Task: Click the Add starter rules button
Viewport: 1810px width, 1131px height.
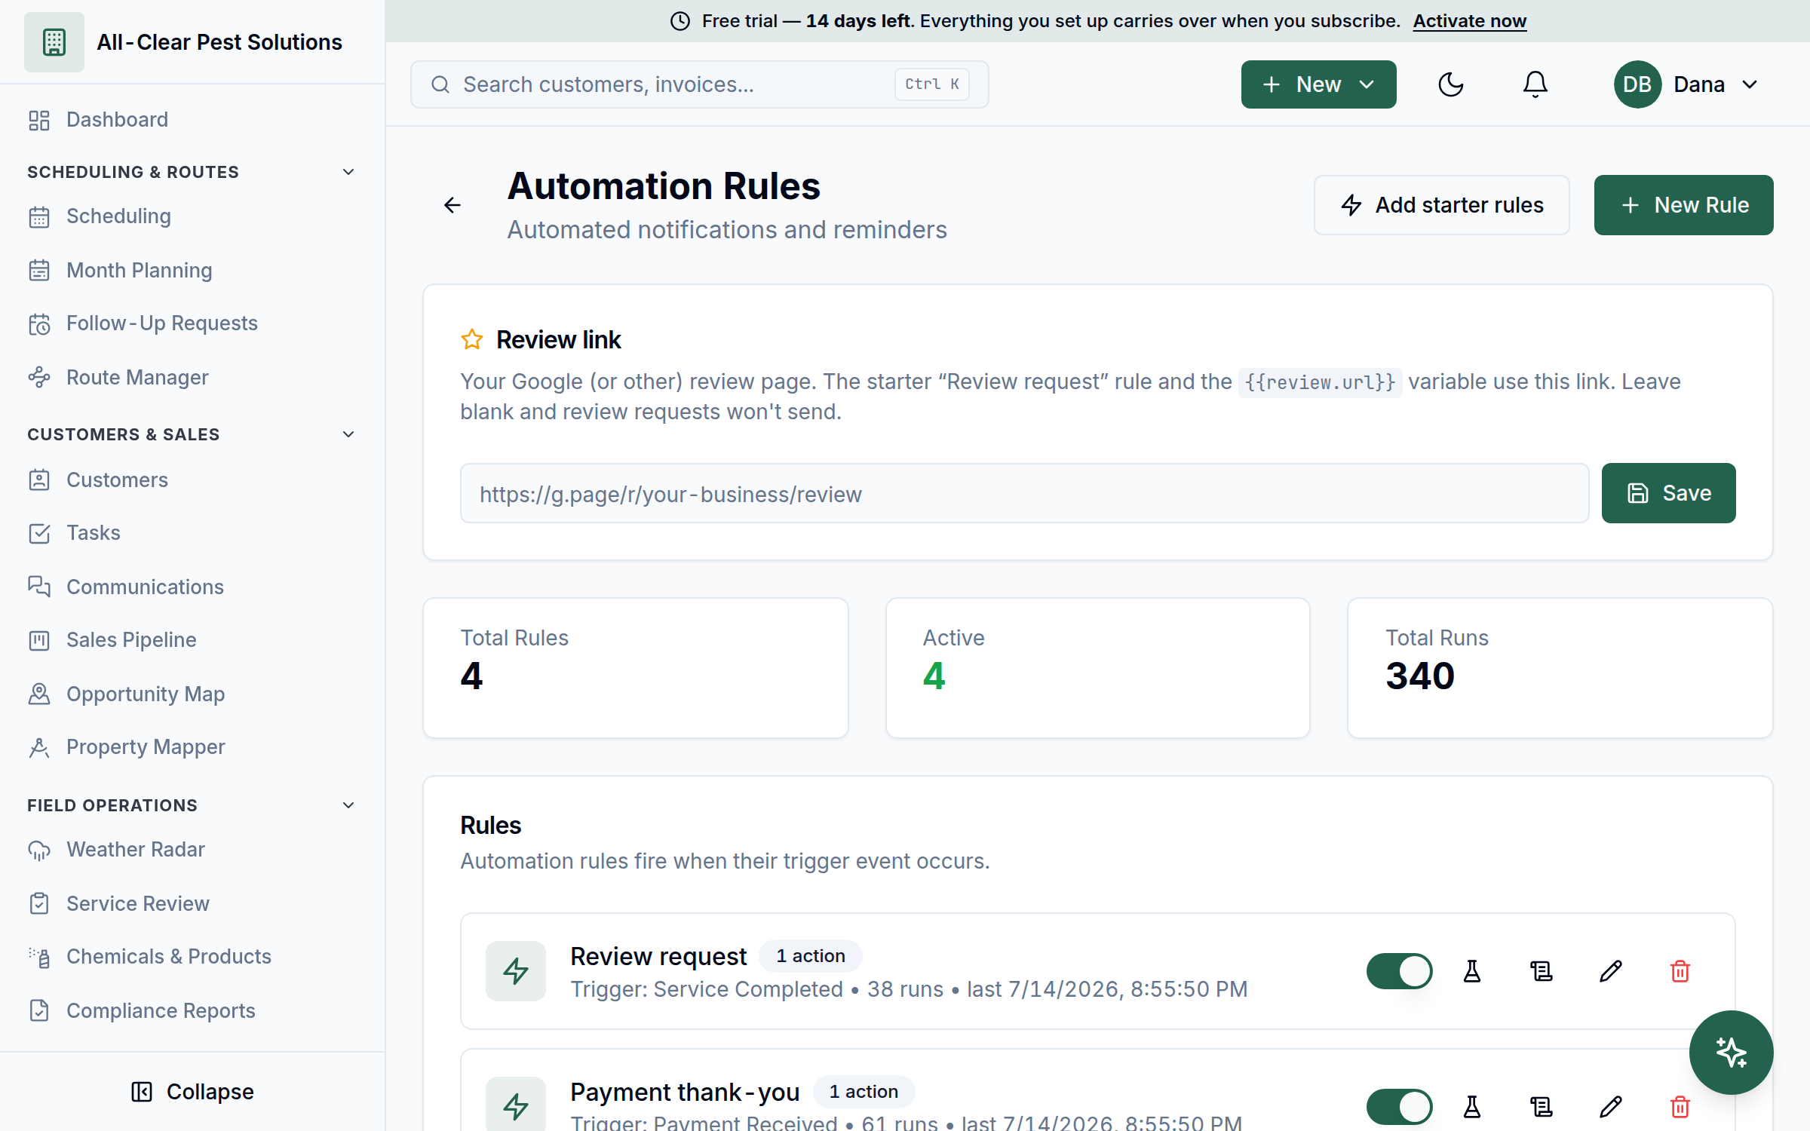Action: pos(1441,205)
